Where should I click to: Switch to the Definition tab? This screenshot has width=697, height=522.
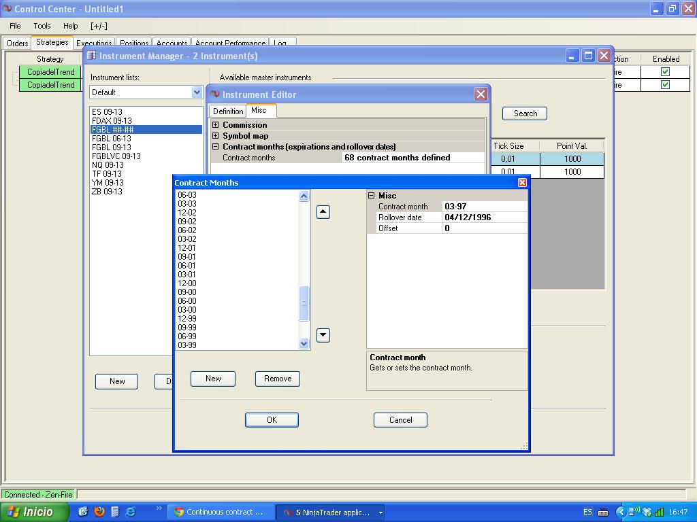(228, 111)
